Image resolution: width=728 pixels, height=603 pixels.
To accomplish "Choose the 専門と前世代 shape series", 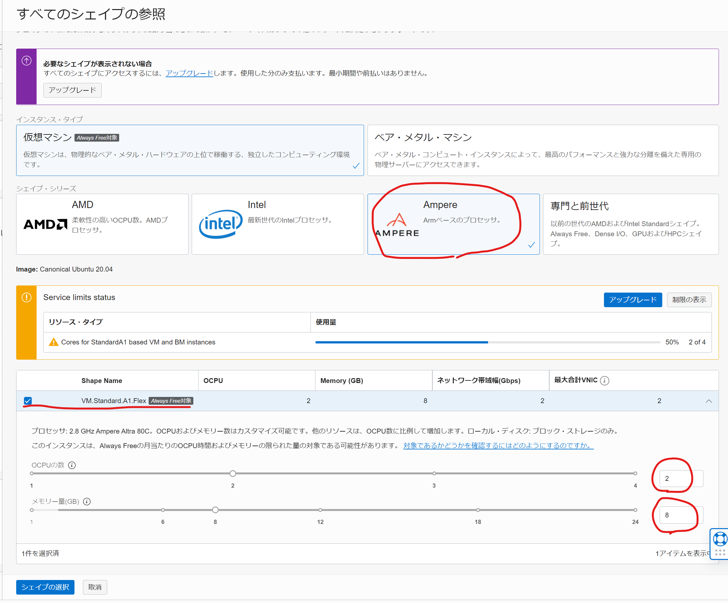I will (x=630, y=224).
